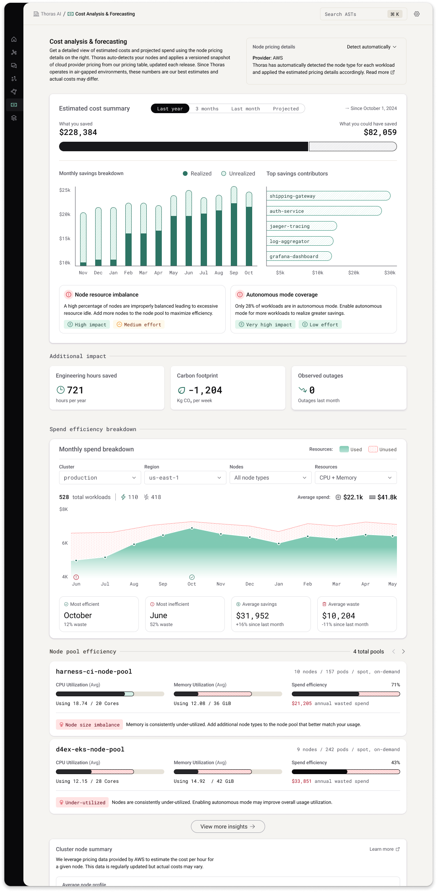
Task: Open the Cluster production dropdown
Action: 100,478
